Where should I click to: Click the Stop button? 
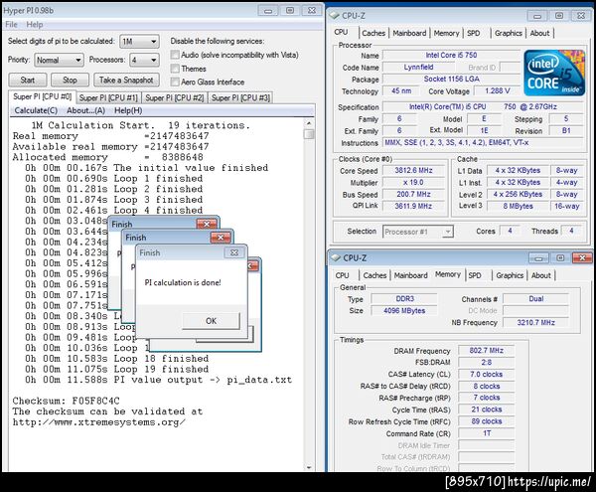[x=70, y=80]
